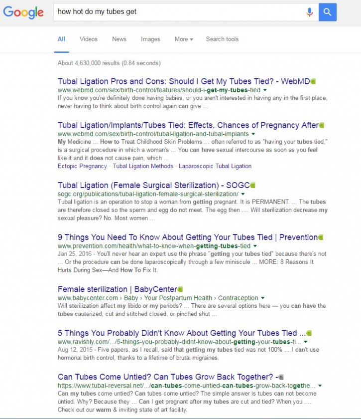
Task: Click the www.ravishly.com URL text
Action: (179, 342)
